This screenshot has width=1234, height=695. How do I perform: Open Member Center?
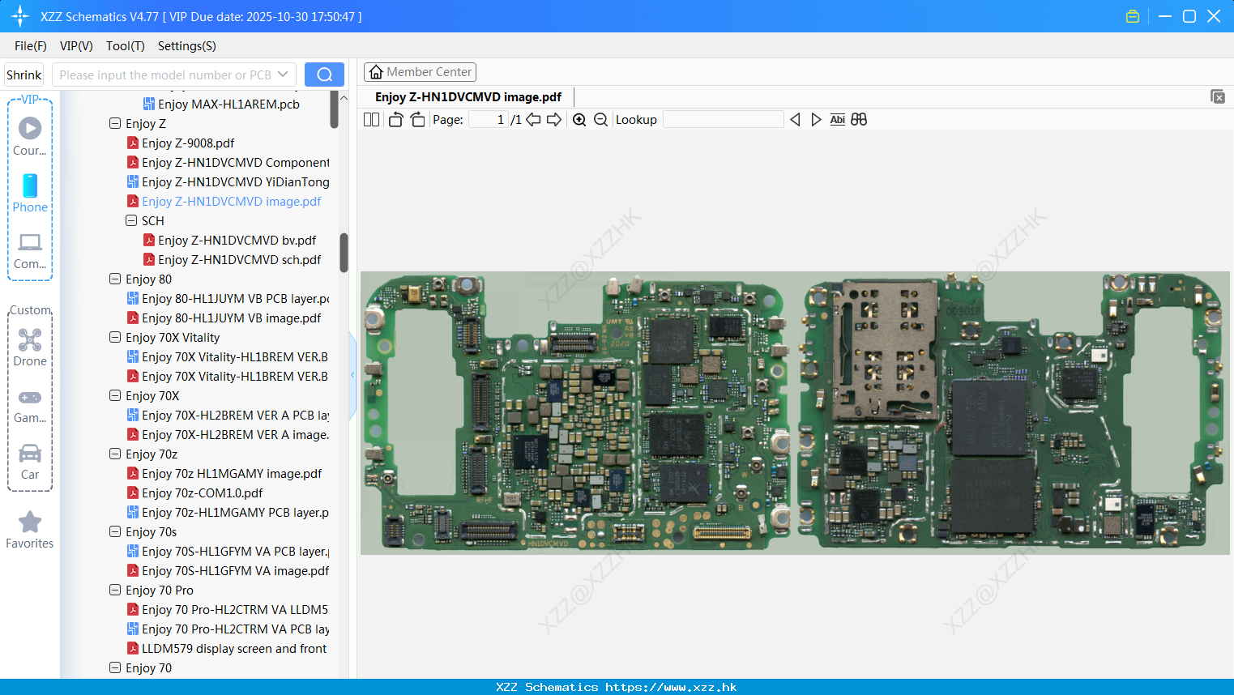[x=420, y=72]
